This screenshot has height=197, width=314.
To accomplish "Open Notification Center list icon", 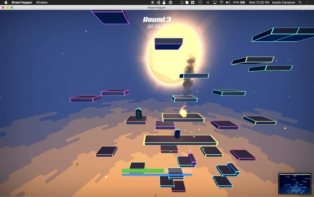I will click(307, 3).
